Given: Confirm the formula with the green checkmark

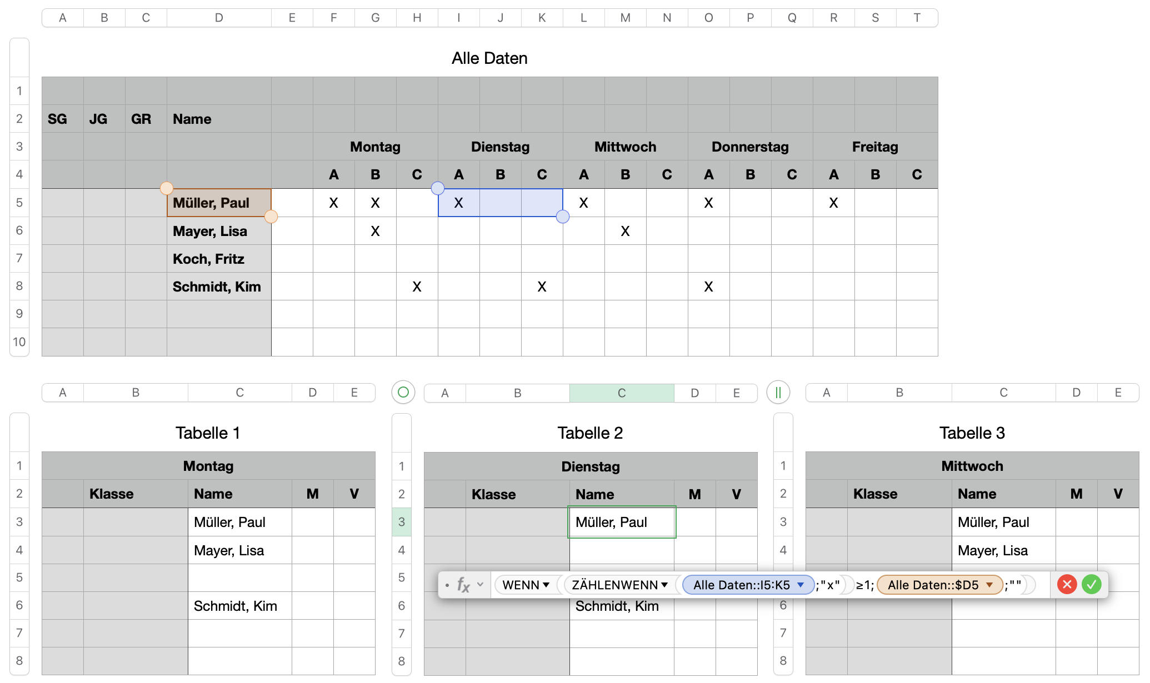Looking at the screenshot, I should click(x=1091, y=584).
